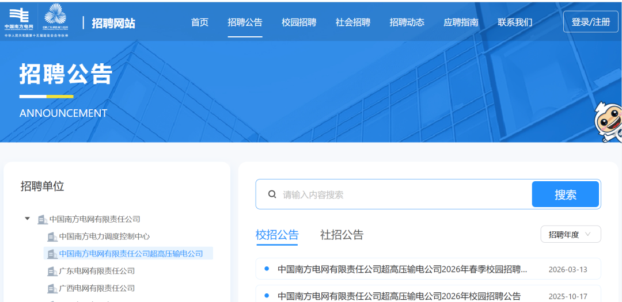Viewport: 622px width, 302px height.
Task: Click building icon beside 中国南方电网有限责任公司
Action: click(43, 219)
